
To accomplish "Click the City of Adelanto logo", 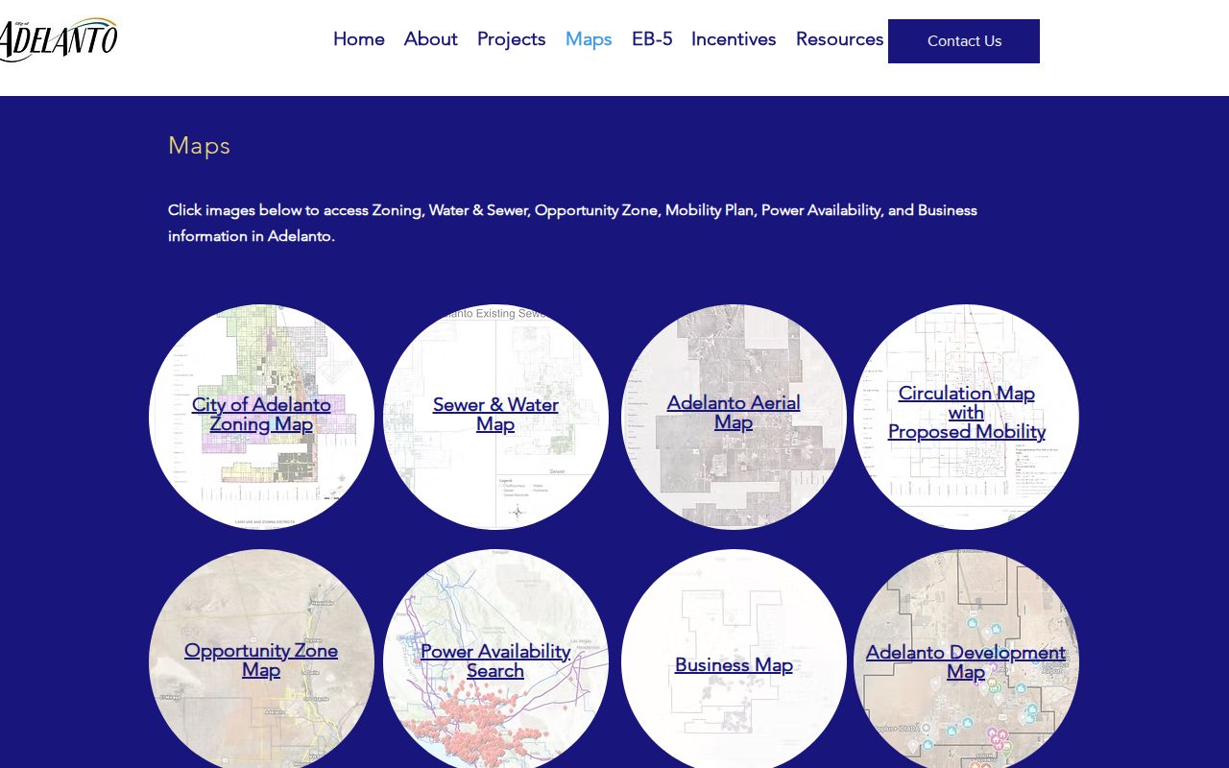I will tap(59, 39).
